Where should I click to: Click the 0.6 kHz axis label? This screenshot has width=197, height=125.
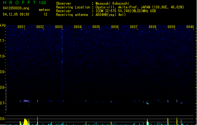click(3, 119)
